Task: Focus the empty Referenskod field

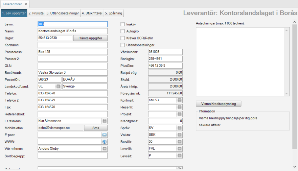Action: coord(73,114)
